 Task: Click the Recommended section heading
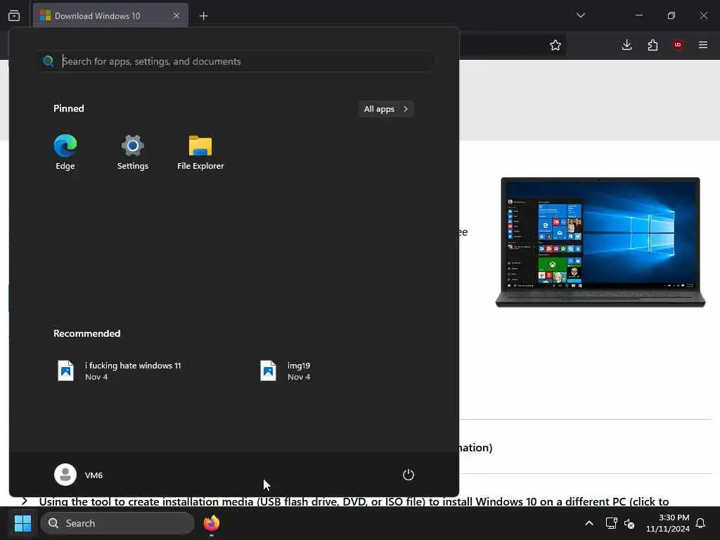point(86,333)
